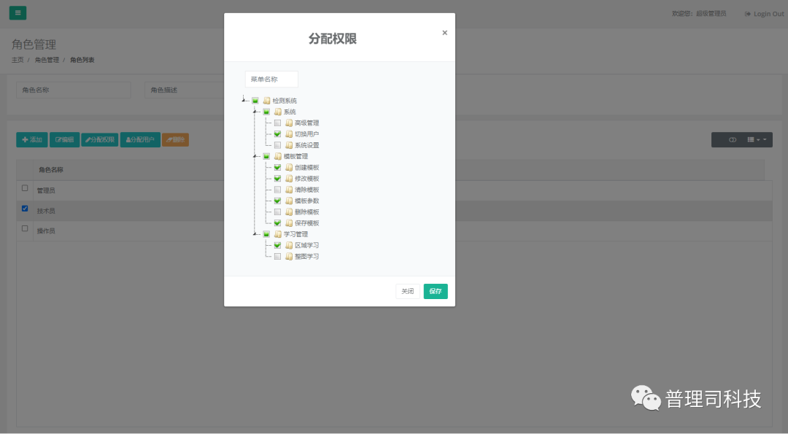Click the orange 删除 delete icon button
The width and height of the screenshot is (788, 434).
[174, 139]
